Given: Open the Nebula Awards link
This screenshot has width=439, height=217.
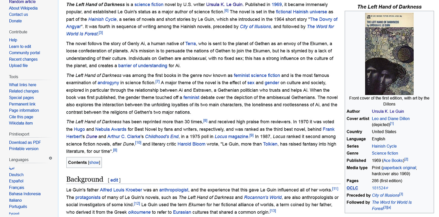Looking at the screenshot, I should pos(111,129).
